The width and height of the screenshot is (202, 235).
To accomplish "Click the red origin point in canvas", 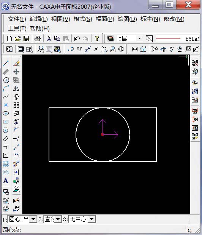I will [x=103, y=134].
